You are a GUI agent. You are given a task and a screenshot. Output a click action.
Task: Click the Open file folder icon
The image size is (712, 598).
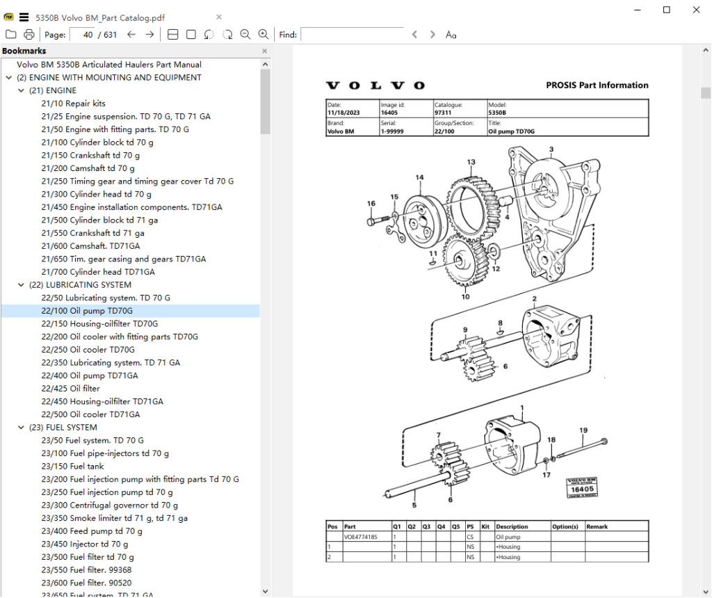[x=10, y=34]
